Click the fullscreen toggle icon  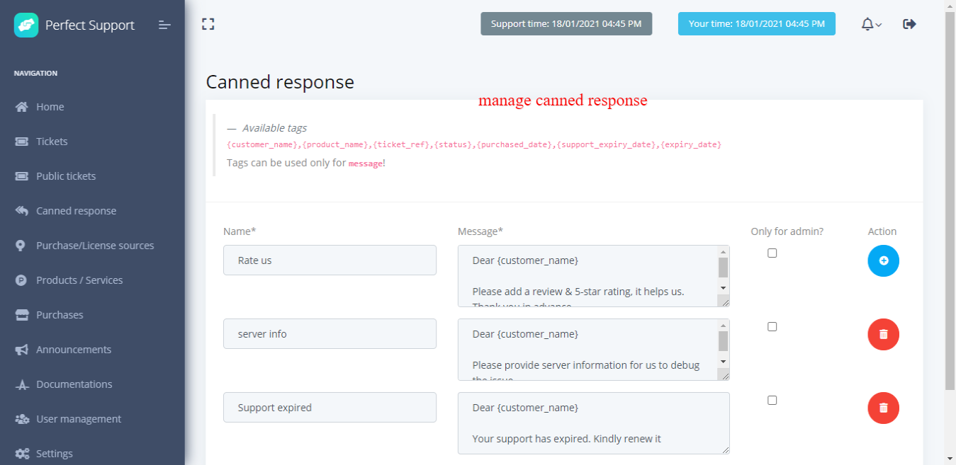(208, 24)
